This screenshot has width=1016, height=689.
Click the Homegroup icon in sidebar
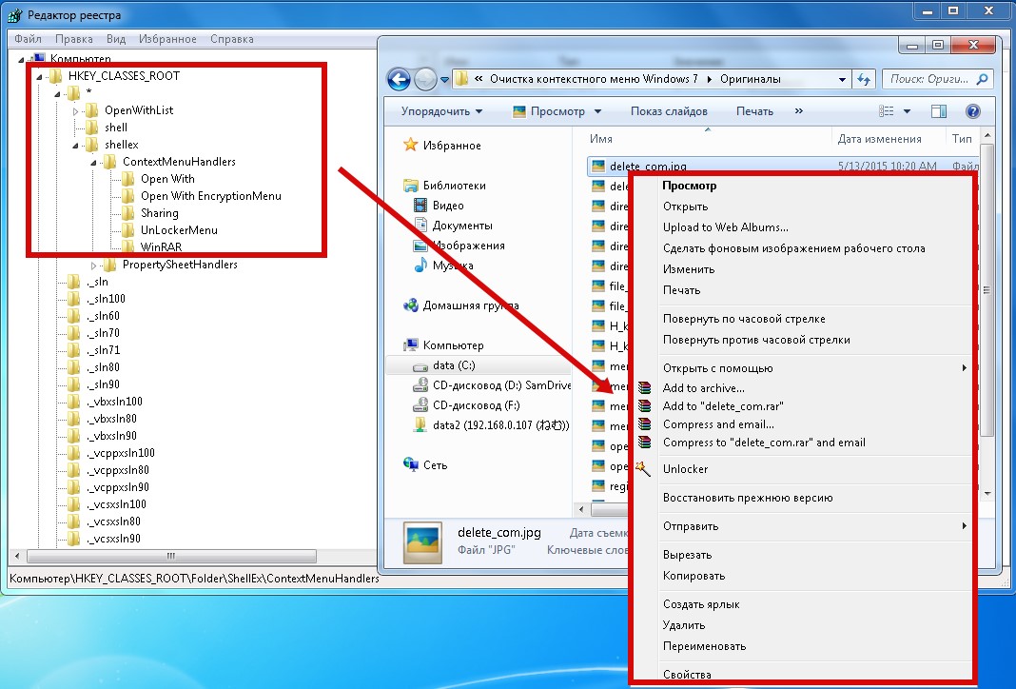coord(411,305)
